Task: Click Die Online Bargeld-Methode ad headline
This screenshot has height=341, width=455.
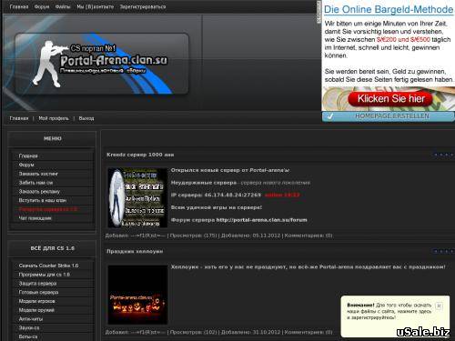Action: [x=389, y=9]
